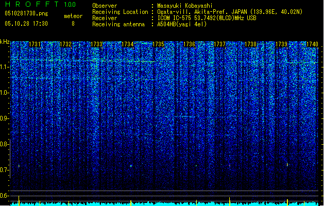Click the 1732 time marker

click(x=65, y=44)
